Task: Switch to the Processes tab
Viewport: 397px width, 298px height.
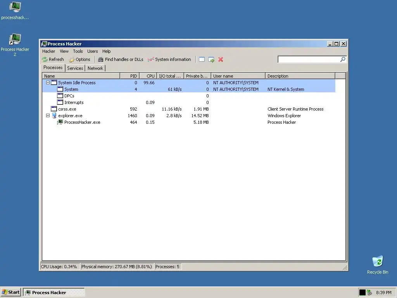Action: (x=53, y=68)
